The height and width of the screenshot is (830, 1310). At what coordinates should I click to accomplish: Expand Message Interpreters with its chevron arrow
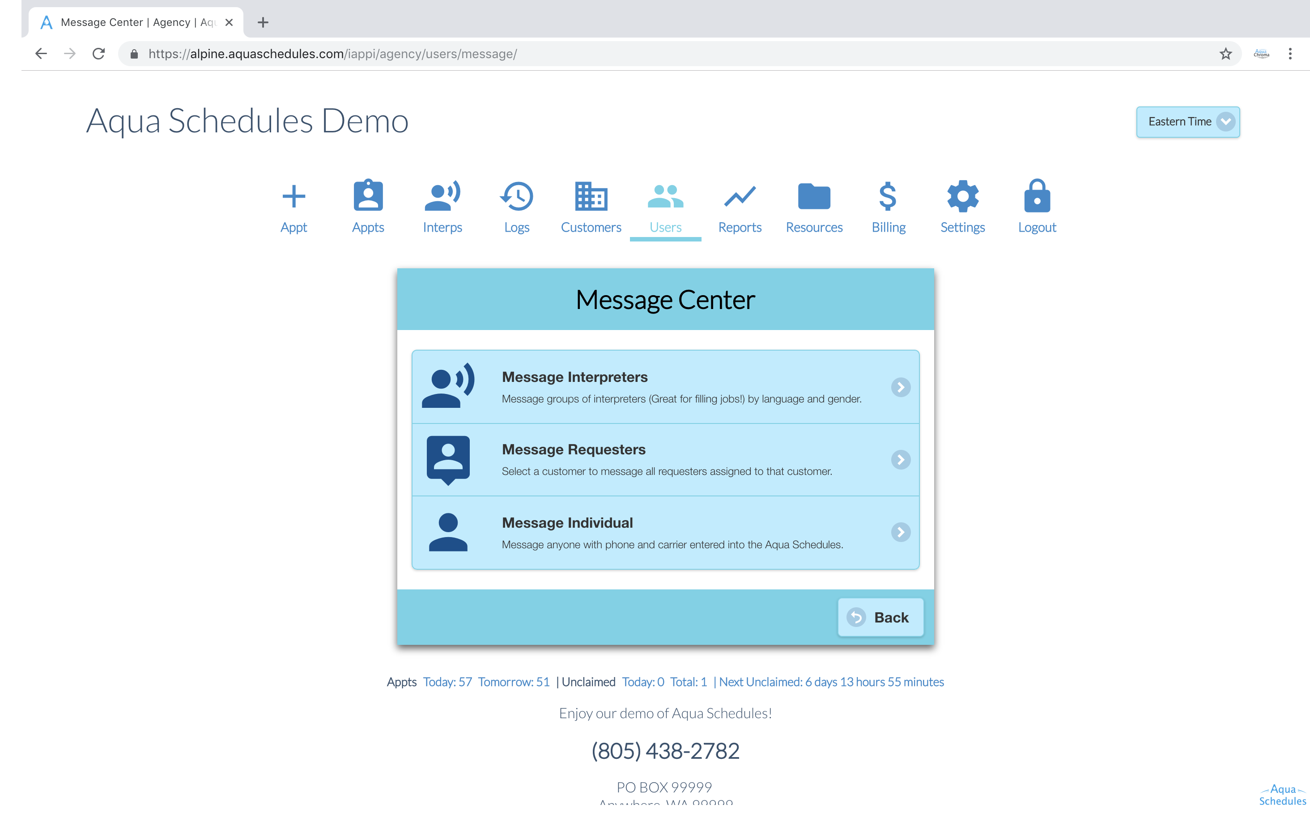pyautogui.click(x=900, y=387)
